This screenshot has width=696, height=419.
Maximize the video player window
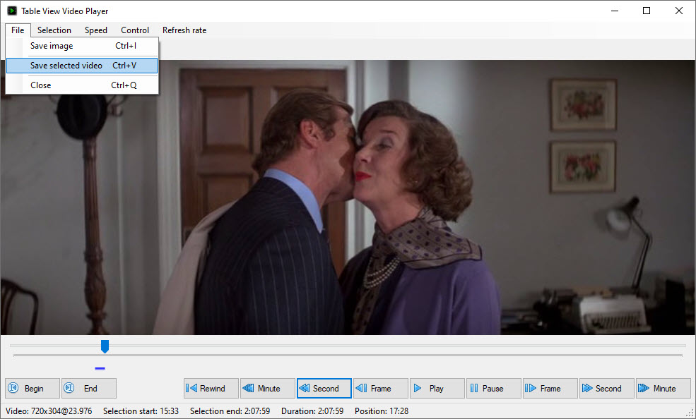tap(647, 11)
